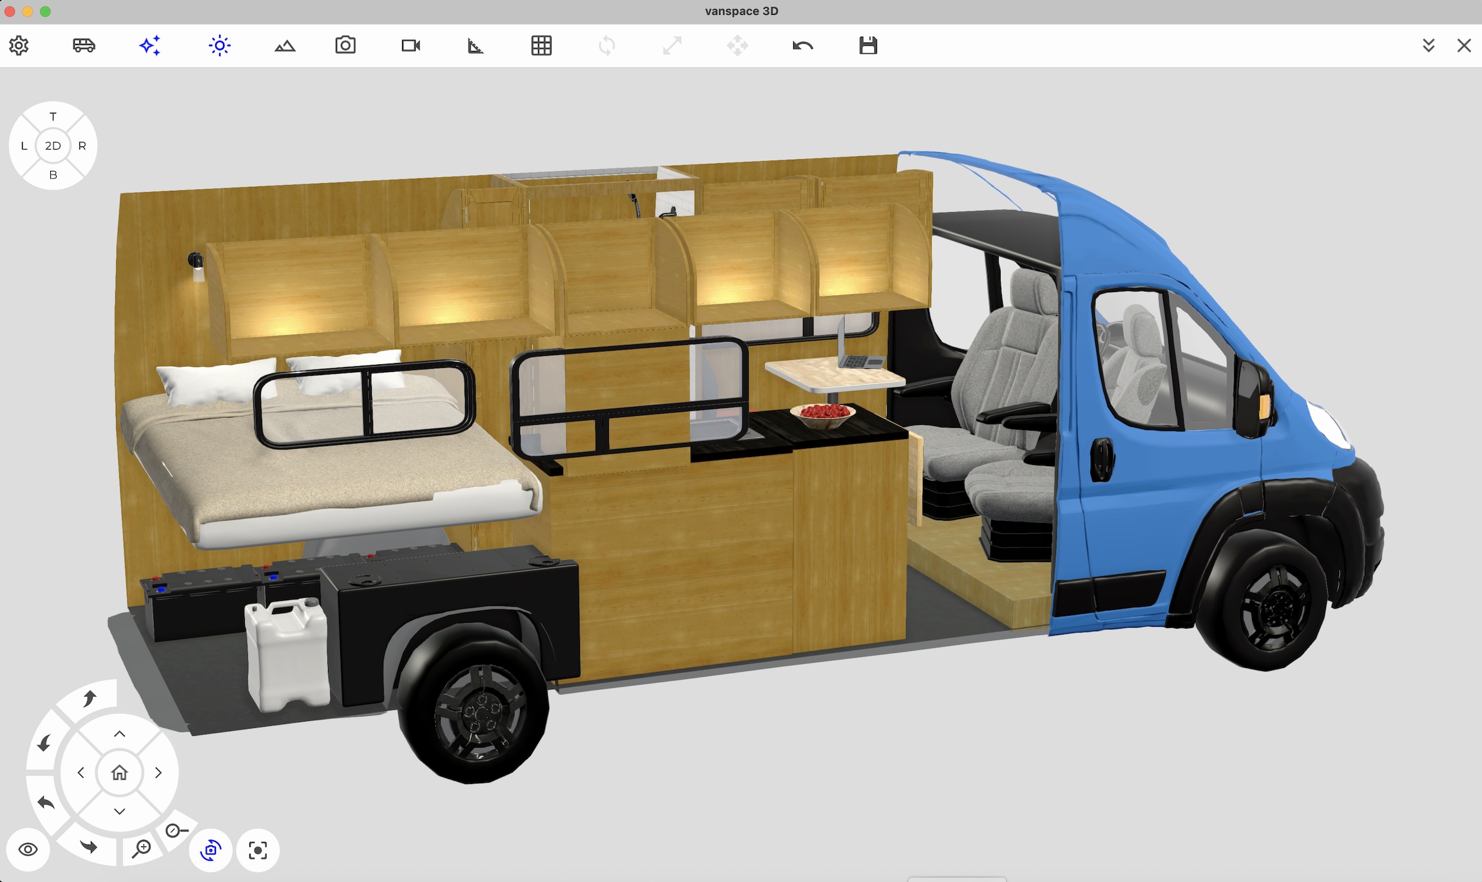Select left view with L
This screenshot has height=882, width=1482.
[24, 146]
